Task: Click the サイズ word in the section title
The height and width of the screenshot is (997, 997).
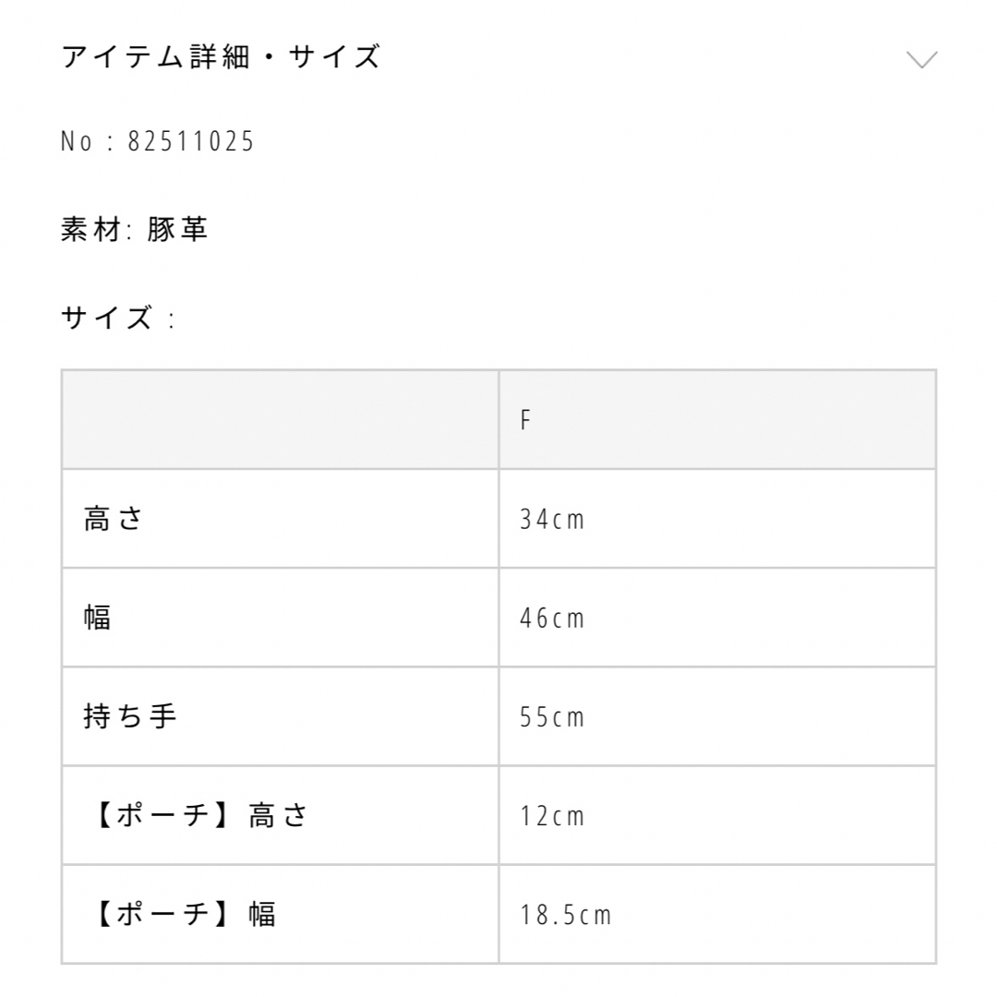Action: (334, 56)
